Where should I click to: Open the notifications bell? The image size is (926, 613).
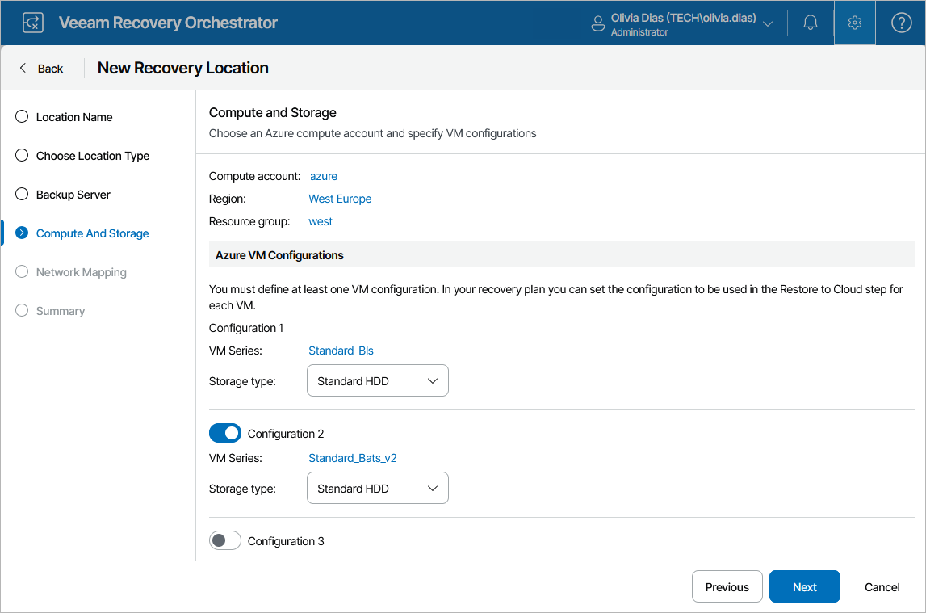coord(811,23)
